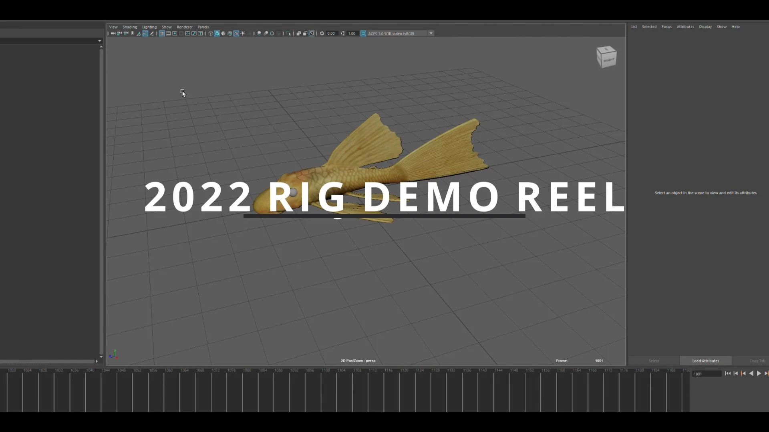Click the Bookmarks icon in viewport toolbar
The height and width of the screenshot is (432, 769).
[132, 34]
